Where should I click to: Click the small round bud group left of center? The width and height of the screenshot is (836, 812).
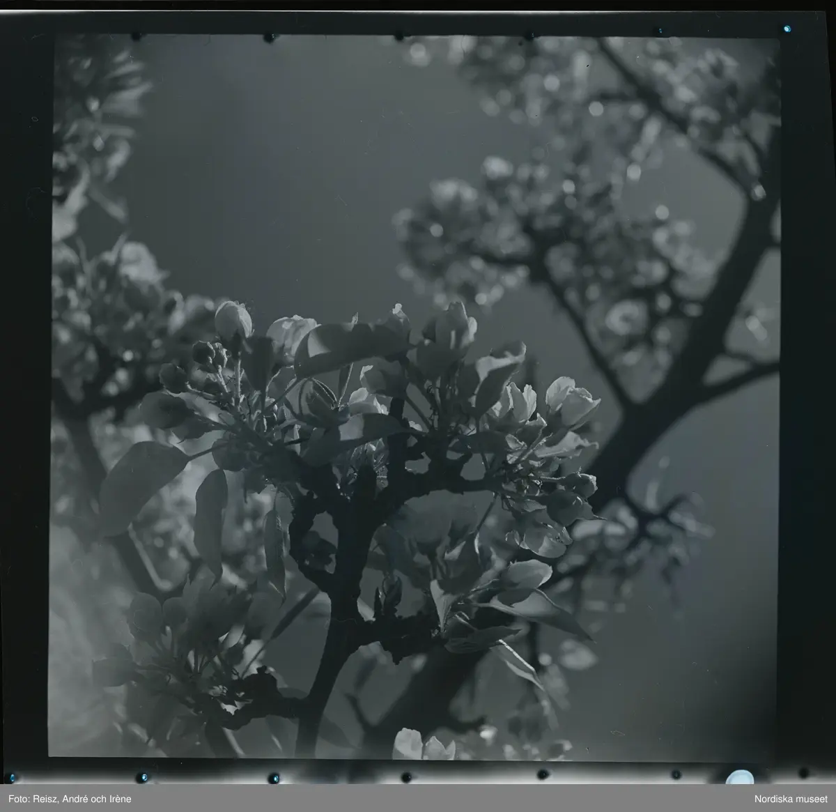tap(209, 355)
